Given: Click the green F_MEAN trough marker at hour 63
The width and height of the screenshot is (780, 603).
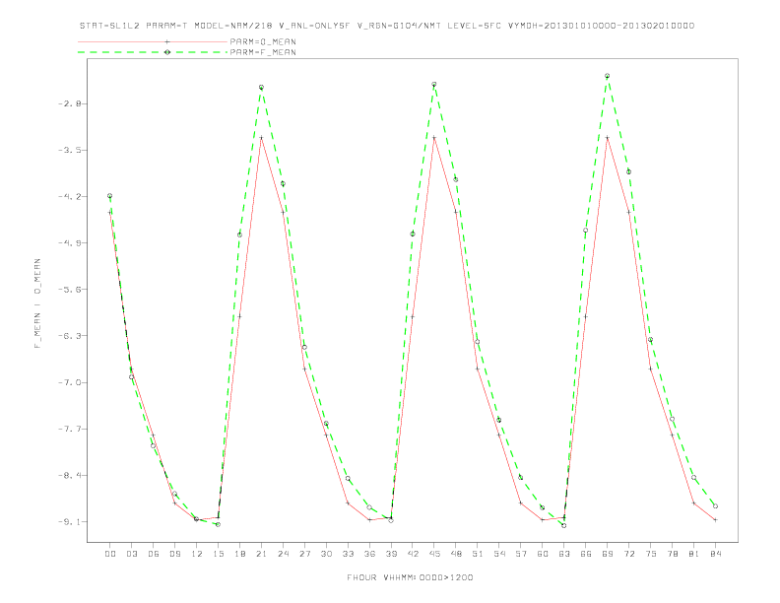Looking at the screenshot, I should coord(564,525).
